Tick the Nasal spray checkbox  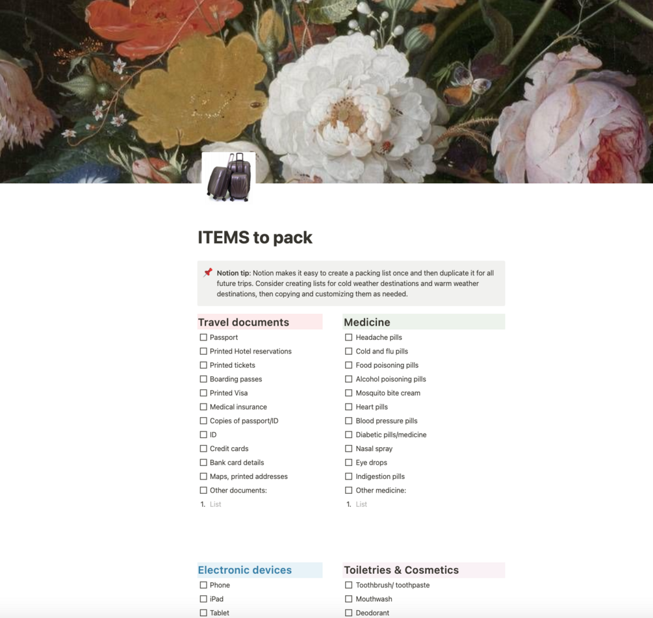tap(348, 448)
